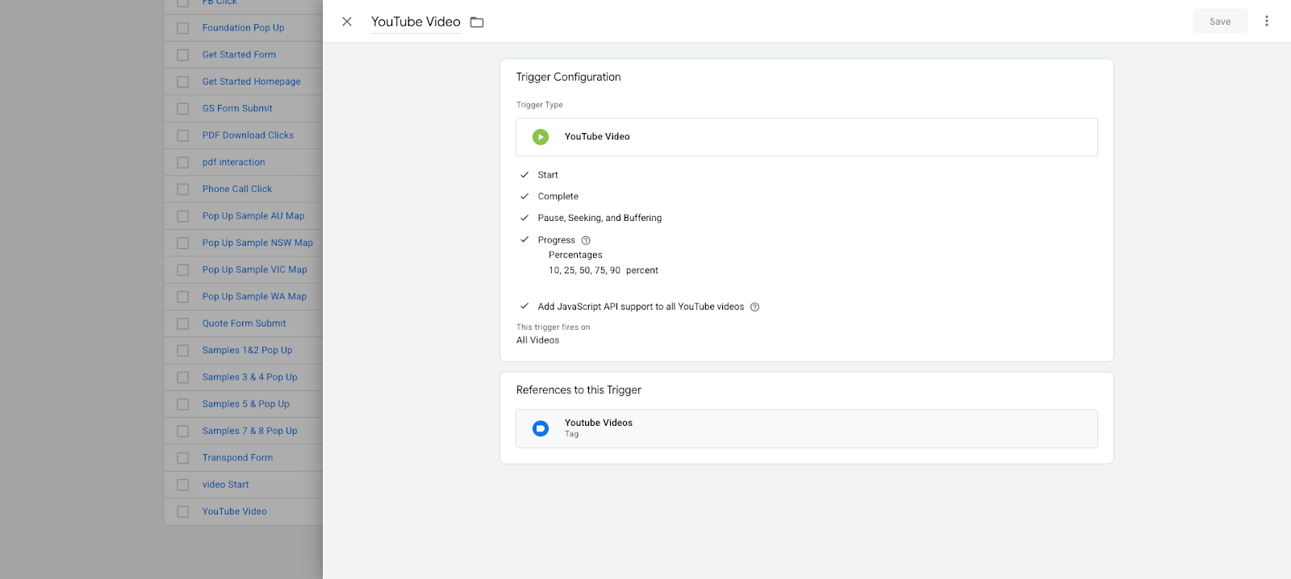This screenshot has height=579, width=1291.
Task: Tick the Samples 5 & Pop Up checkbox
Action: [183, 404]
